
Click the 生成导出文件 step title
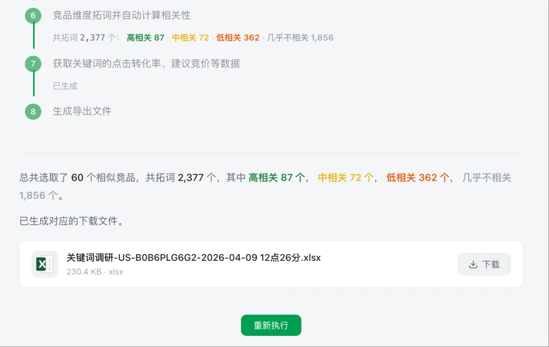[x=82, y=112]
